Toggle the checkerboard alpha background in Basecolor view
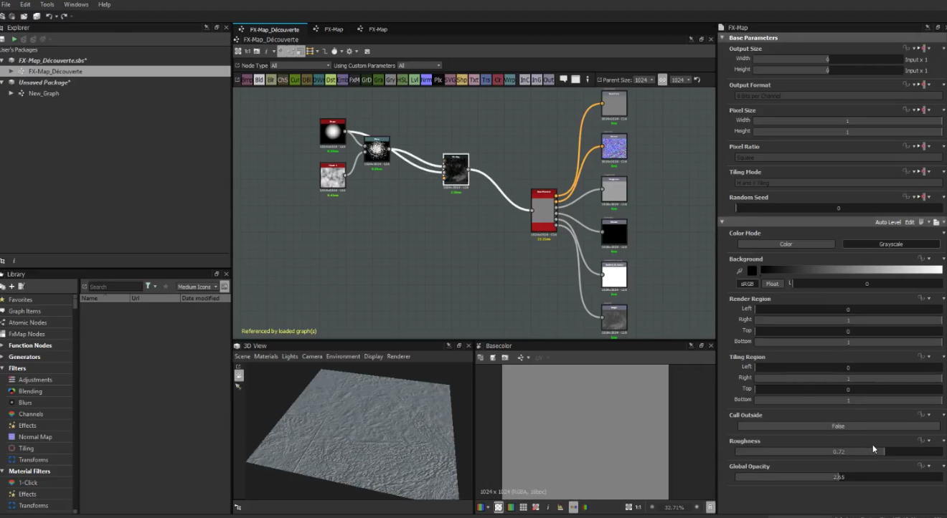 [x=498, y=507]
